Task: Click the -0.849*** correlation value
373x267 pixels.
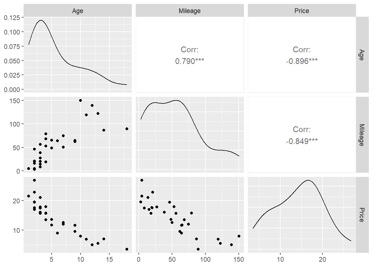Action: [x=302, y=141]
